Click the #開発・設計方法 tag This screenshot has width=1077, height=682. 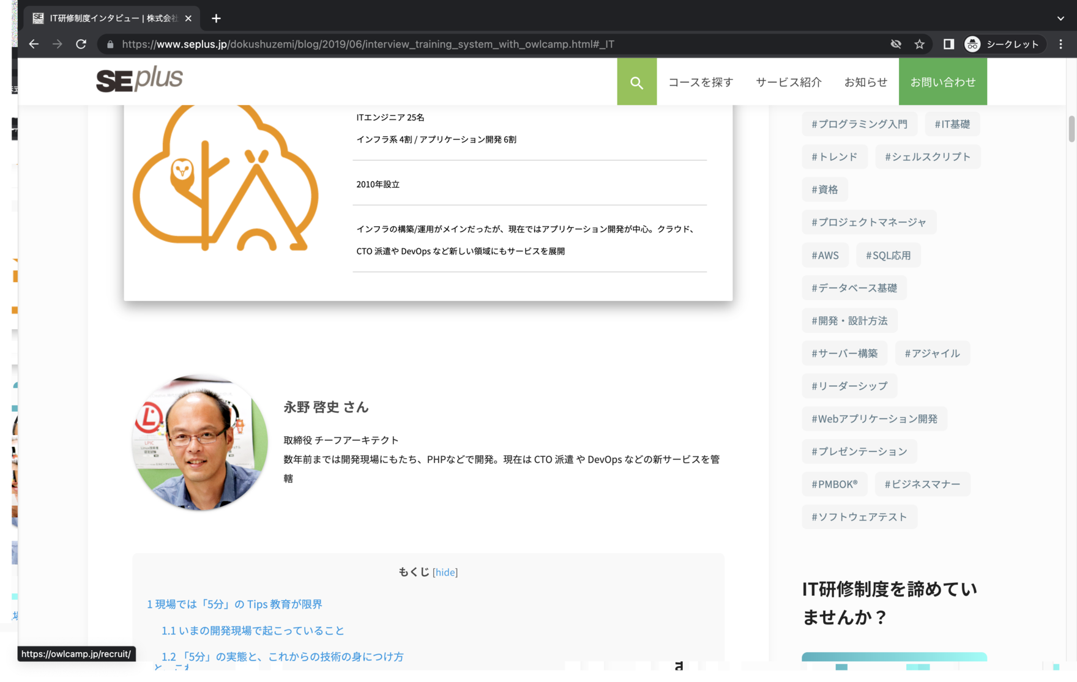[849, 321]
